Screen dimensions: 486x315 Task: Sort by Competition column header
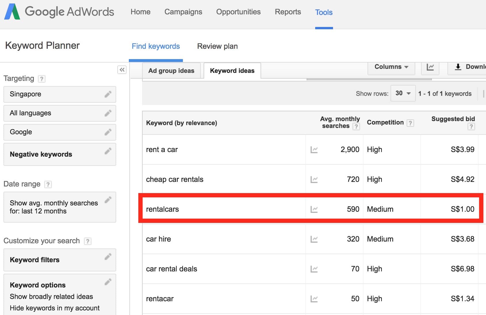[385, 122]
